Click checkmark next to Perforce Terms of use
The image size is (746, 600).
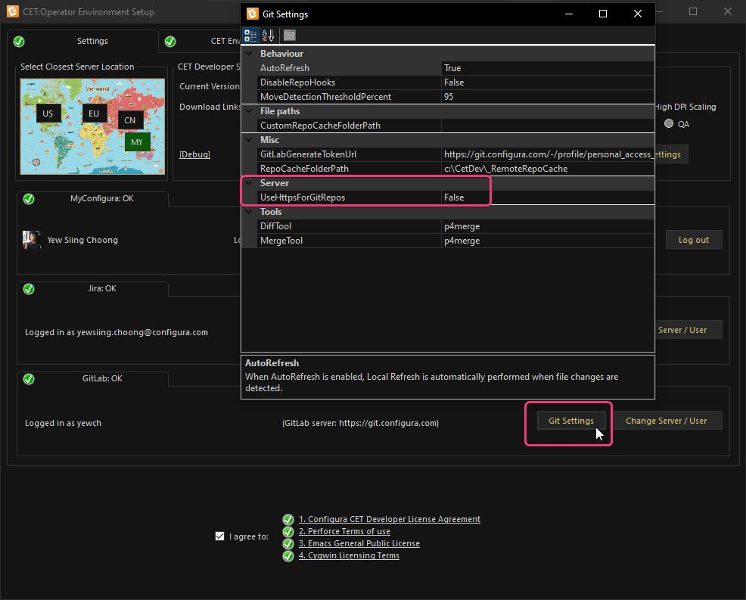click(x=288, y=531)
